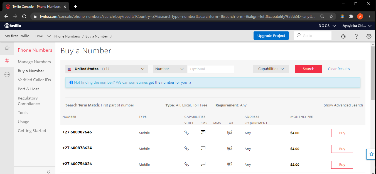Focus the 'Go to...' search field

click(x=313, y=36)
